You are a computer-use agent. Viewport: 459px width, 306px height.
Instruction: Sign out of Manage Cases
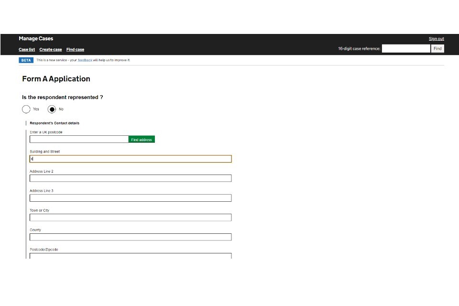[x=436, y=39]
